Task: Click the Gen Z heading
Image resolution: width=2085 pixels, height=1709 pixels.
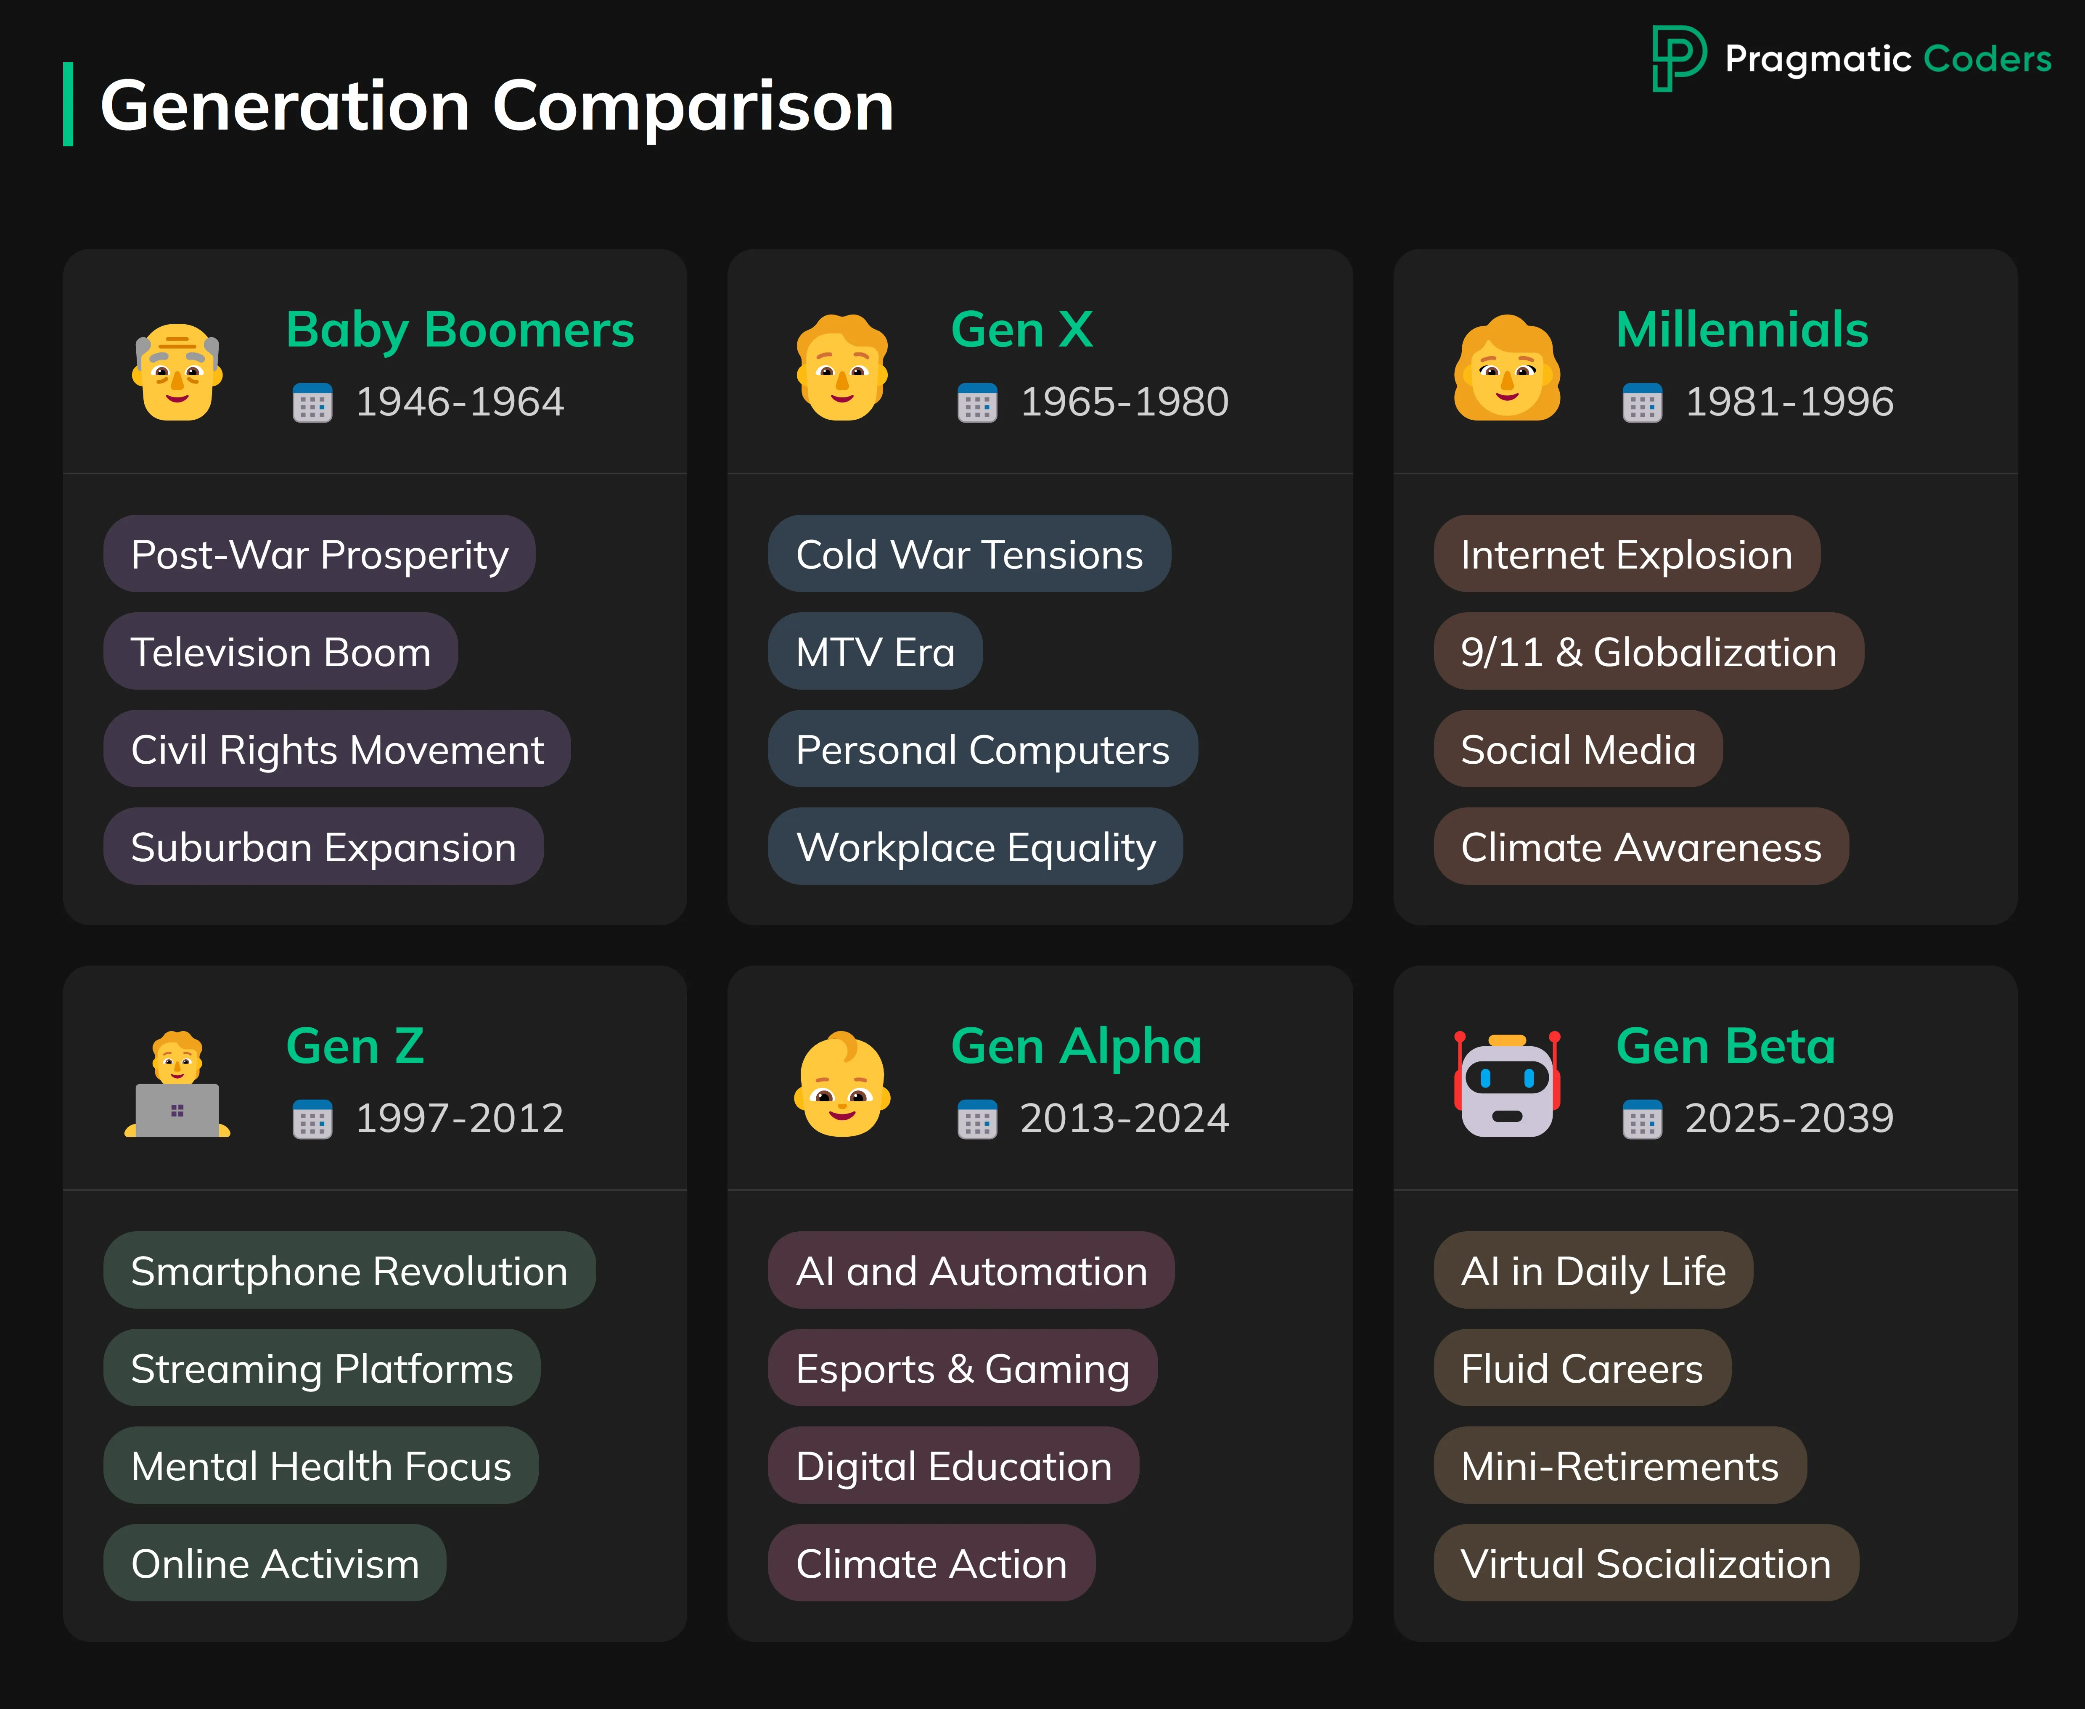Action: [355, 1046]
